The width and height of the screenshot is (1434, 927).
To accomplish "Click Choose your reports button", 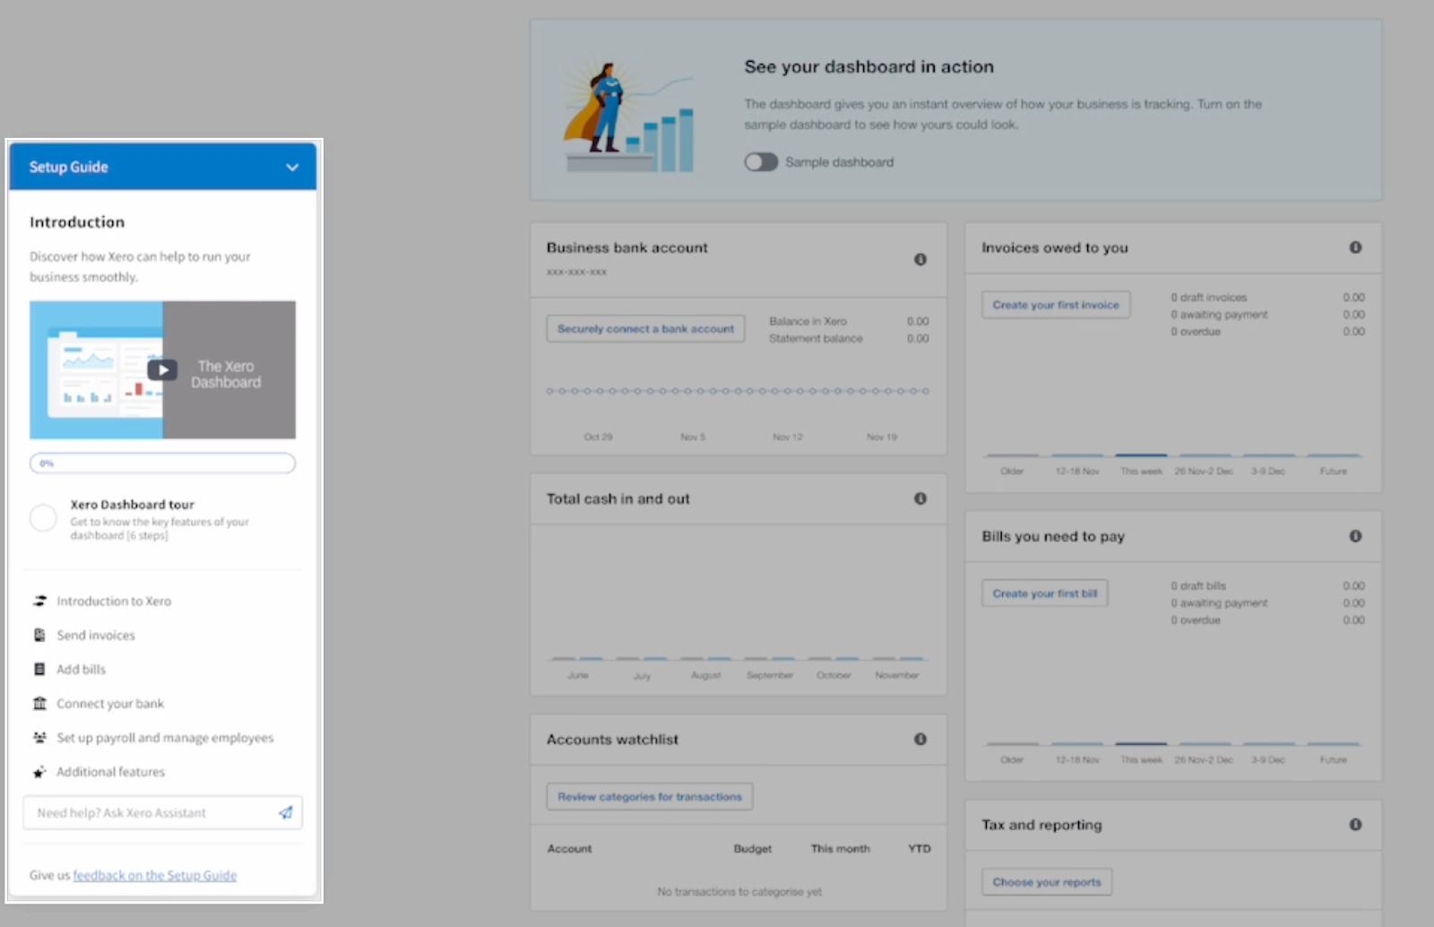I will point(1047,882).
